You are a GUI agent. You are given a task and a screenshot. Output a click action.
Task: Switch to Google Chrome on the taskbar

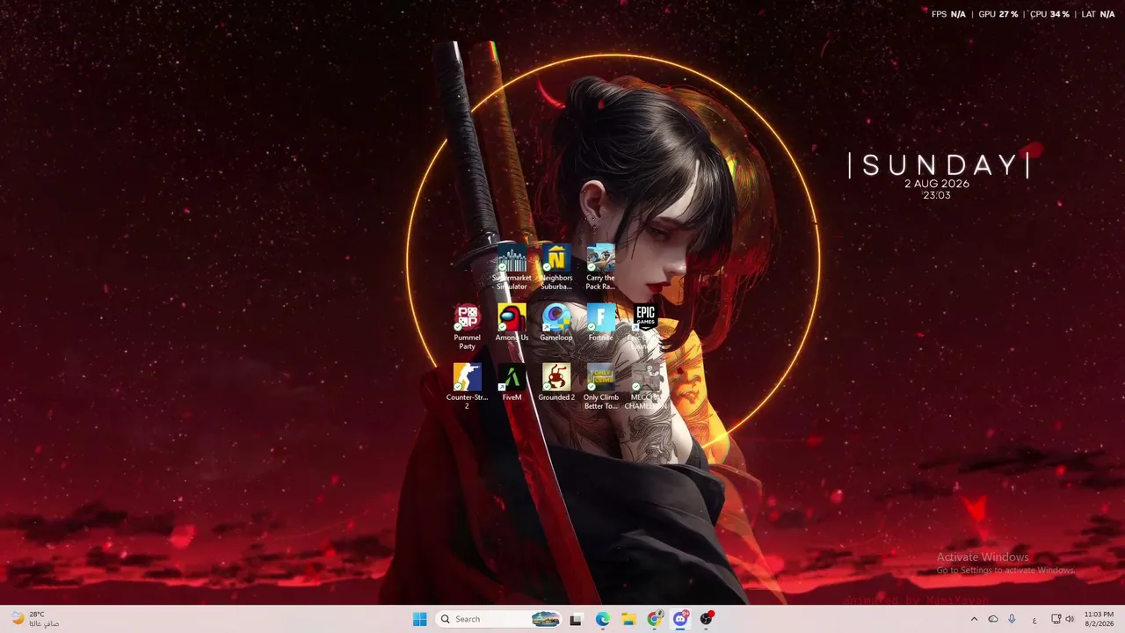pyautogui.click(x=655, y=619)
